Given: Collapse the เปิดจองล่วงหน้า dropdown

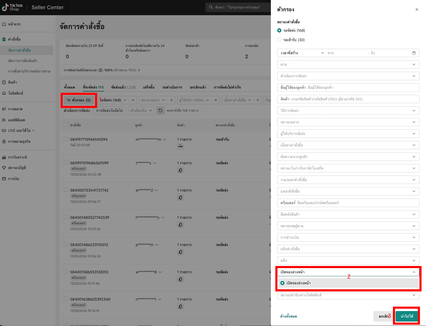Looking at the screenshot, I should coord(348,272).
